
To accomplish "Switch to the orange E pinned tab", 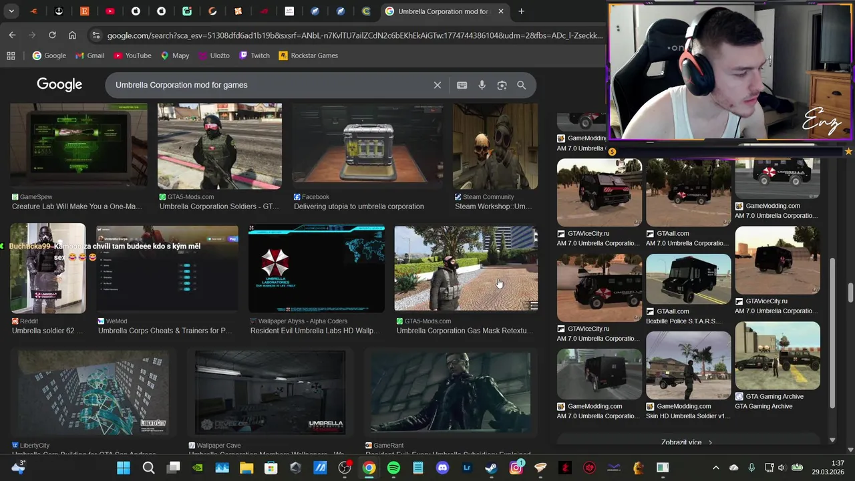I will (84, 11).
